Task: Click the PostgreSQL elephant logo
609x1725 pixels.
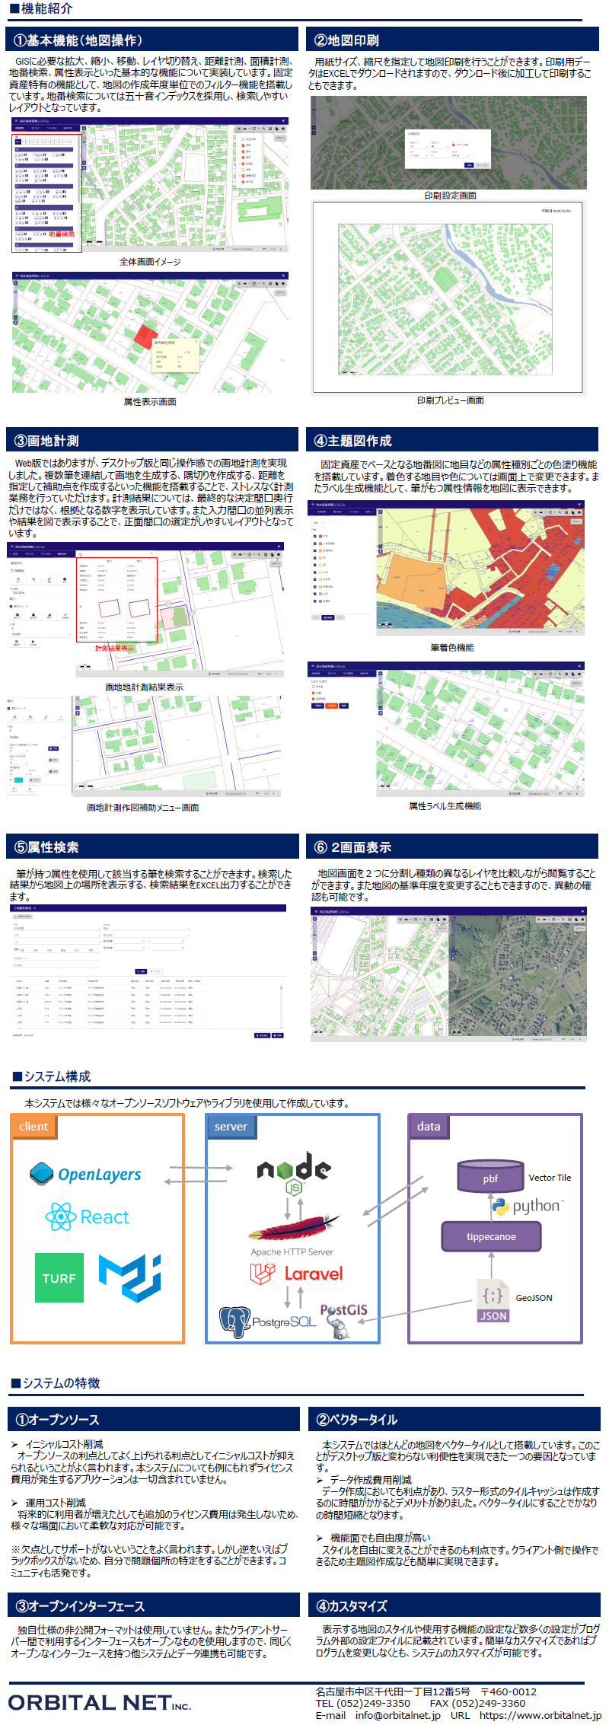Action: [234, 1322]
